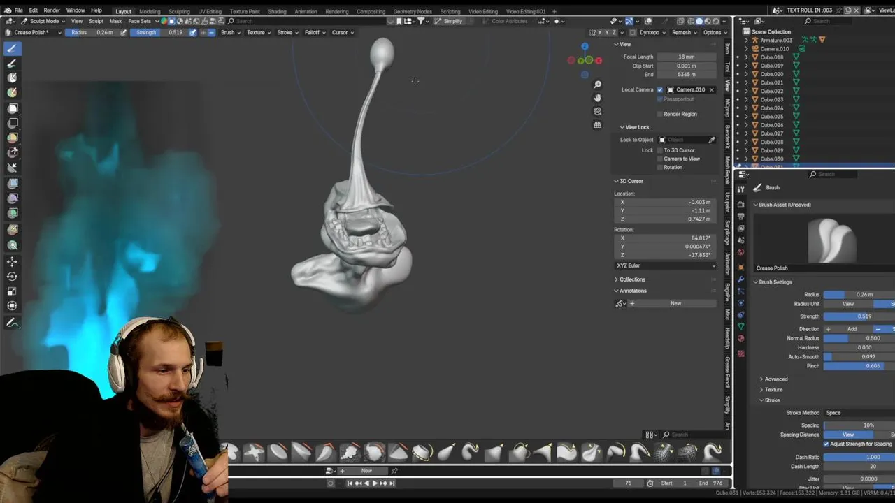Viewport: 895px width, 503px height.
Task: Open the filter icon in header
Action: coord(422,21)
